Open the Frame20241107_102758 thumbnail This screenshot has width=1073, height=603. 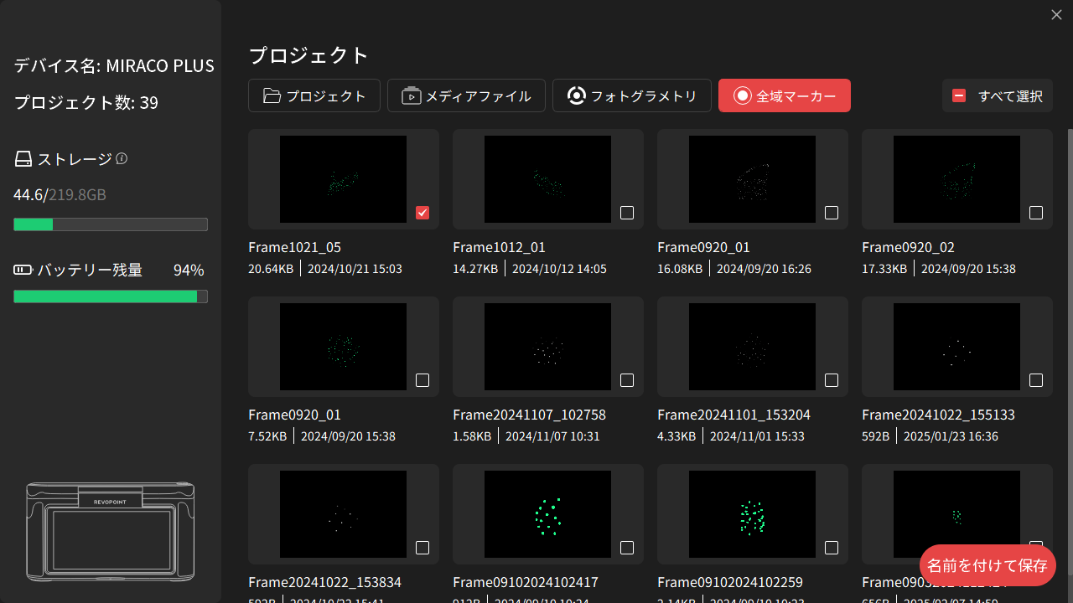coord(547,347)
